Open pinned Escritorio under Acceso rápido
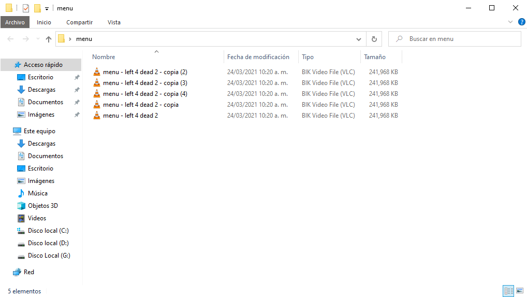This screenshot has width=527, height=297. (x=40, y=77)
